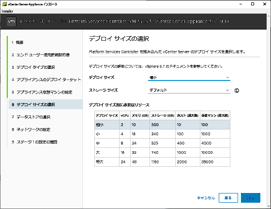Click the scrollbar up arrow at right edge
The height and width of the screenshot is (209, 271).
tap(269, 16)
